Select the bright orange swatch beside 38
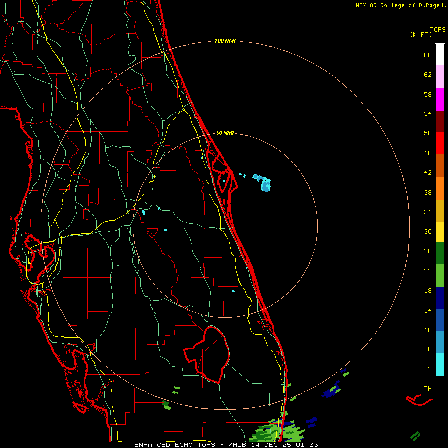 pos(440,188)
